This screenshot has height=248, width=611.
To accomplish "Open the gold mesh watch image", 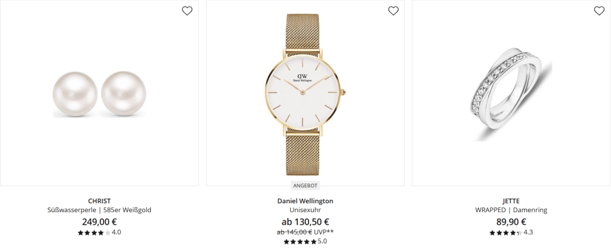I will (x=305, y=94).
